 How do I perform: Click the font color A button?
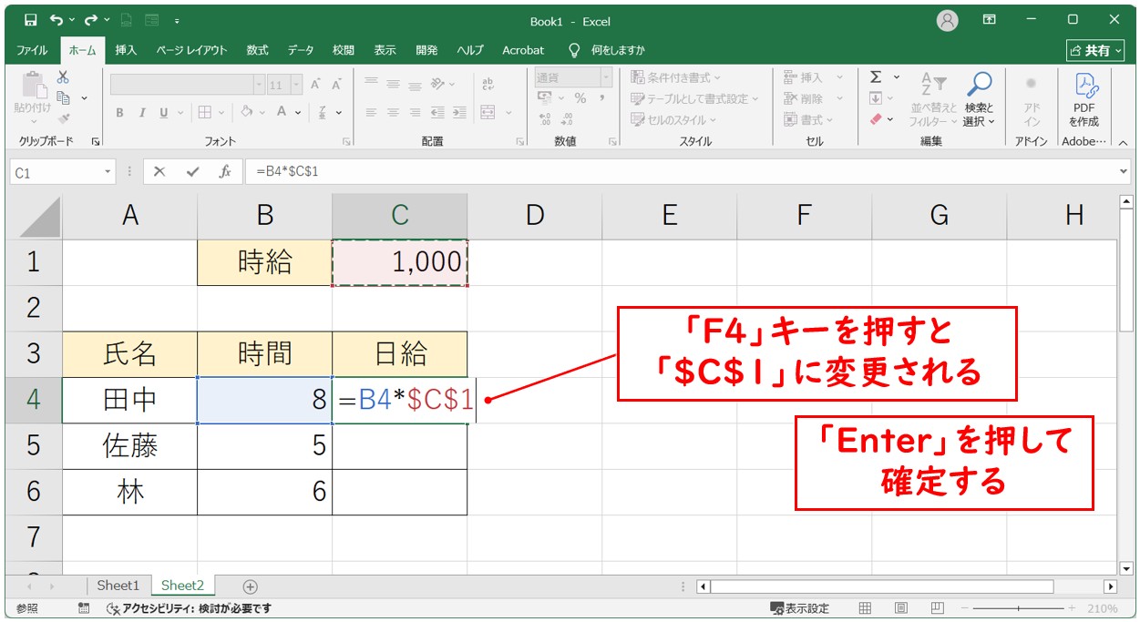point(282,112)
